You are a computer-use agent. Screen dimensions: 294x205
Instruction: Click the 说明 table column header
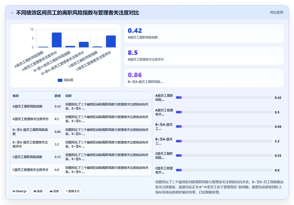68,96
